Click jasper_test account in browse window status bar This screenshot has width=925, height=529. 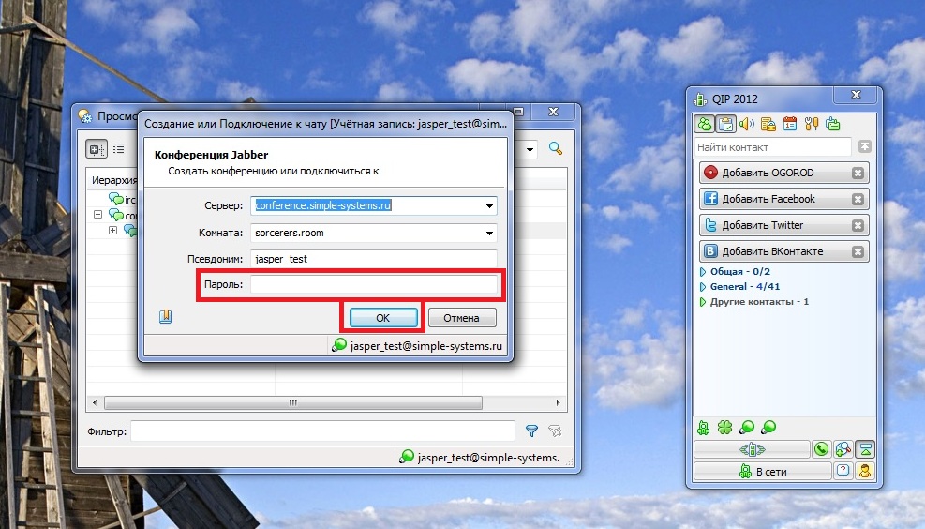click(x=488, y=458)
